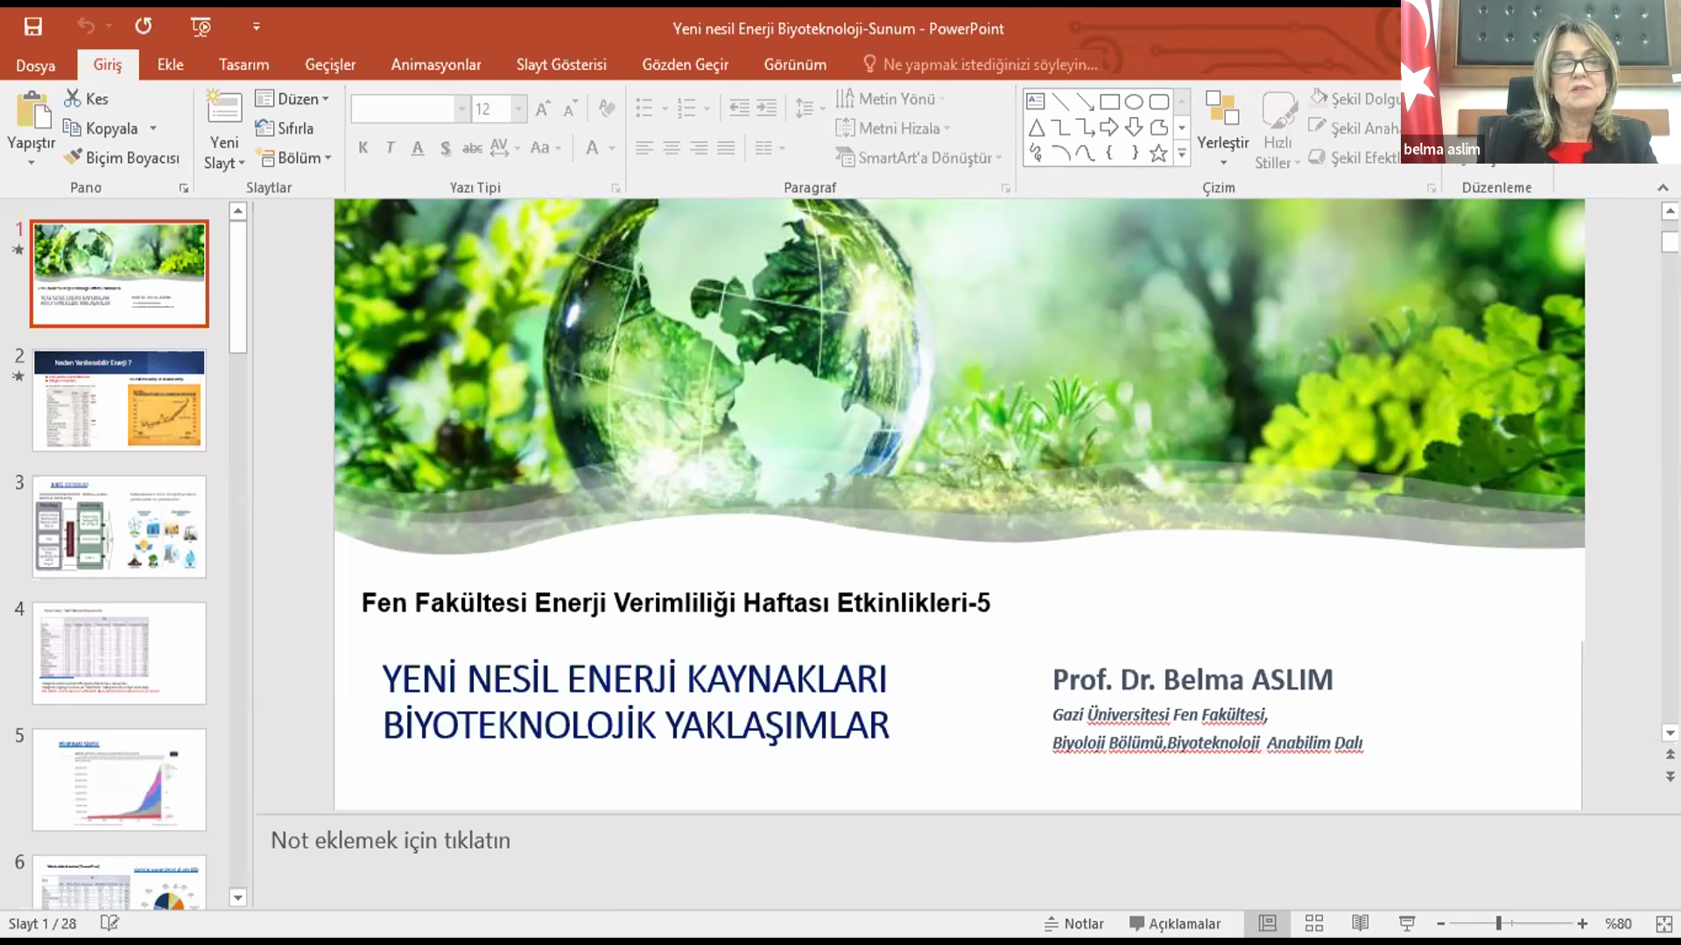The width and height of the screenshot is (1681, 945).
Task: Select Biçim Boyacısı format painter
Action: tap(122, 157)
